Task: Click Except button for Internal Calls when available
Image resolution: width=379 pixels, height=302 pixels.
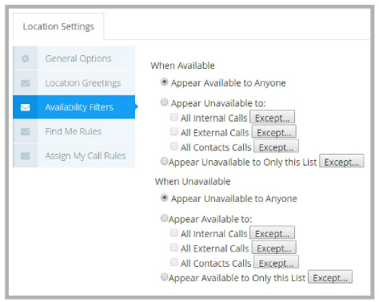Action: pos(272,118)
